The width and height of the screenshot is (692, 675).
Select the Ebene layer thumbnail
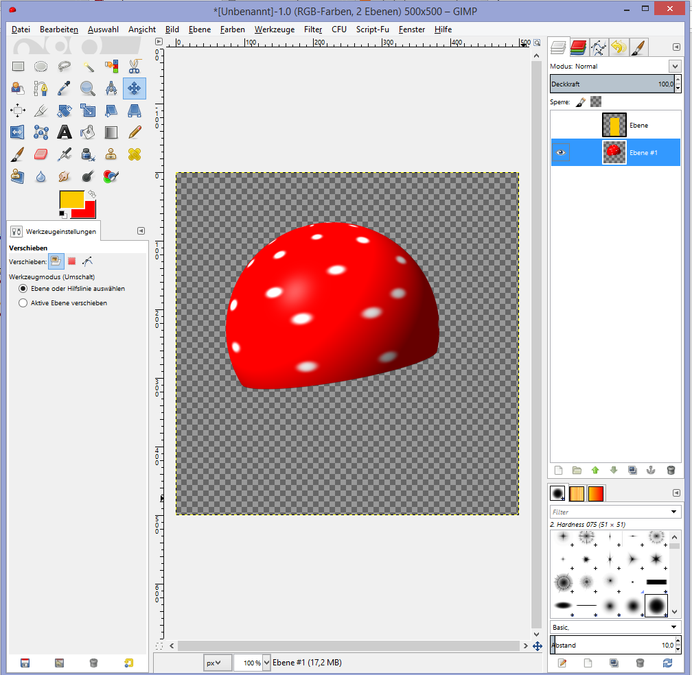(614, 126)
